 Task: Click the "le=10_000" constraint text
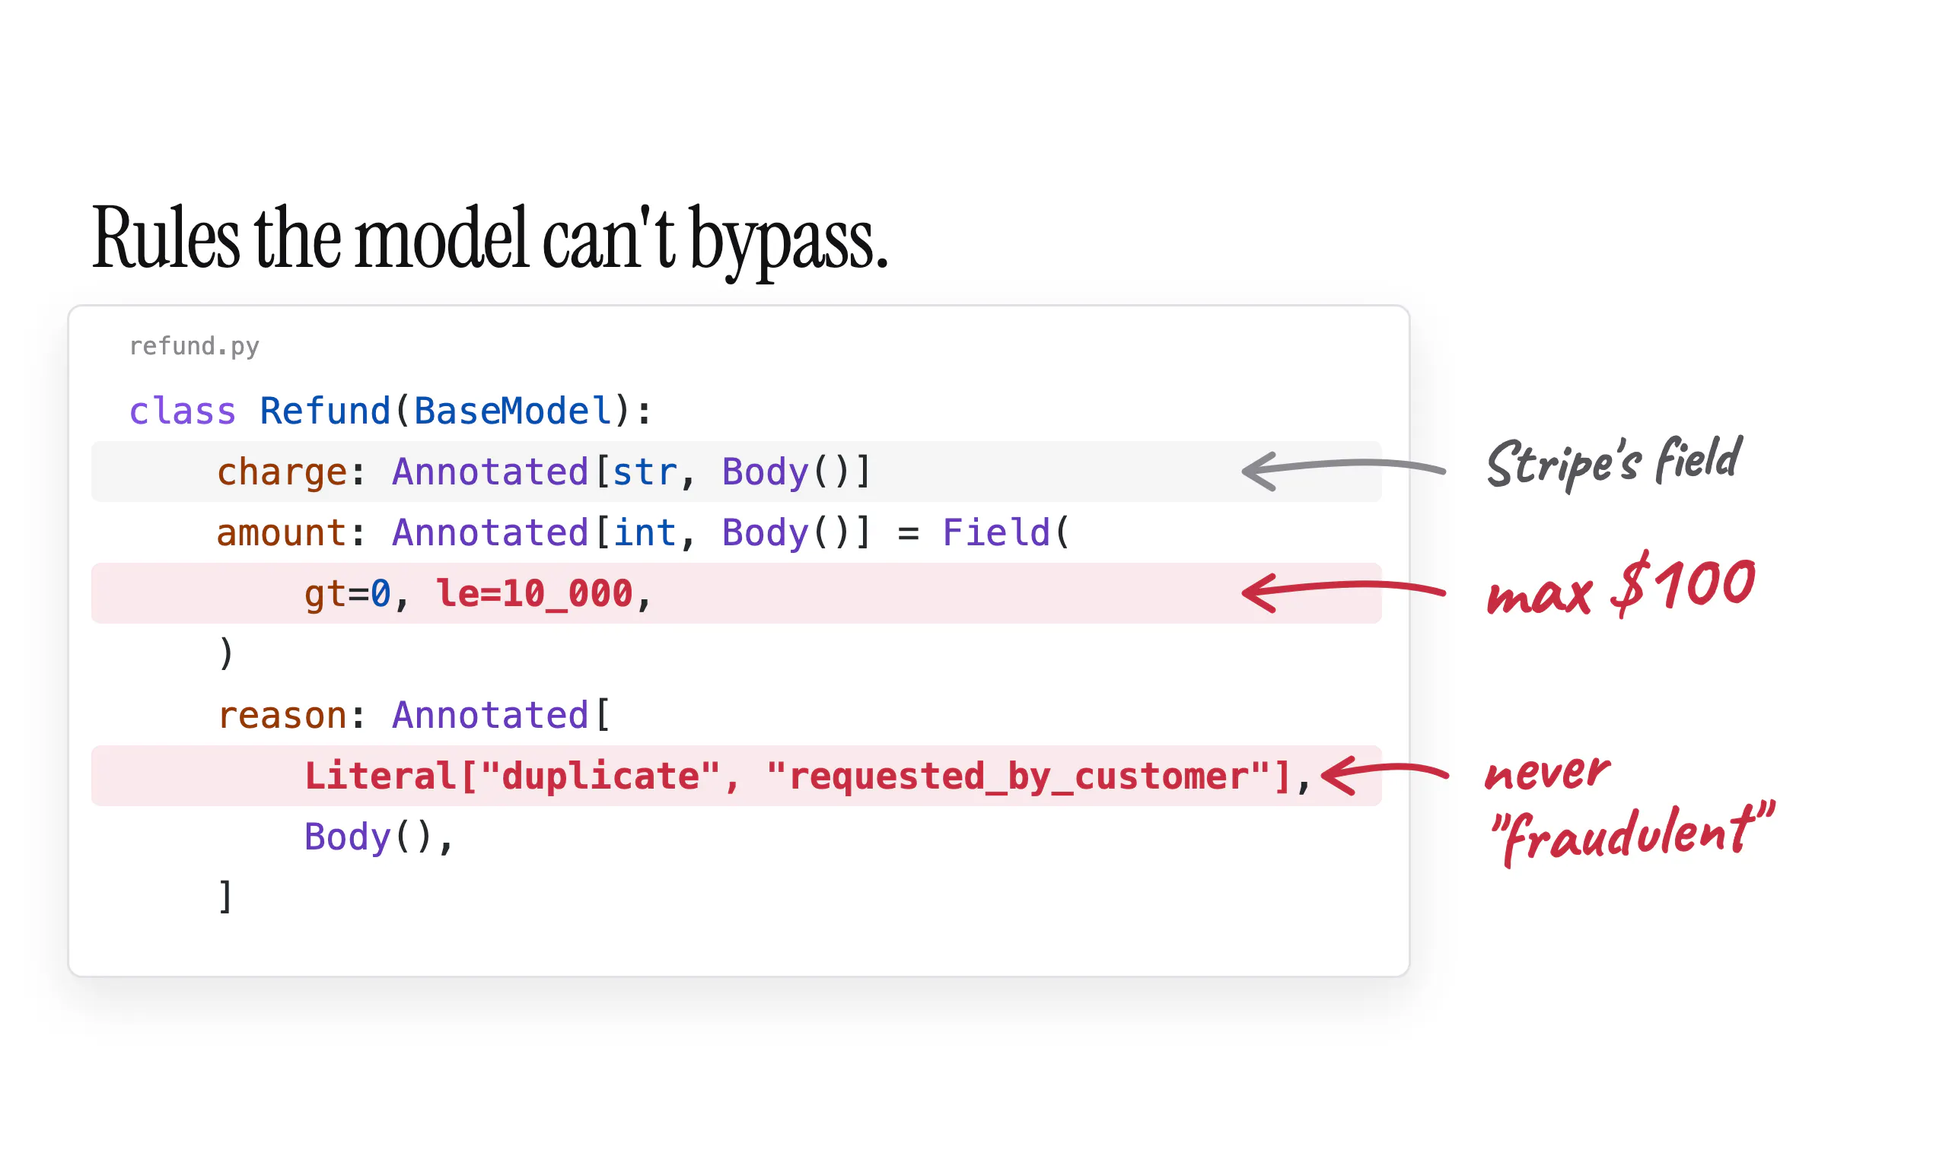point(534,593)
